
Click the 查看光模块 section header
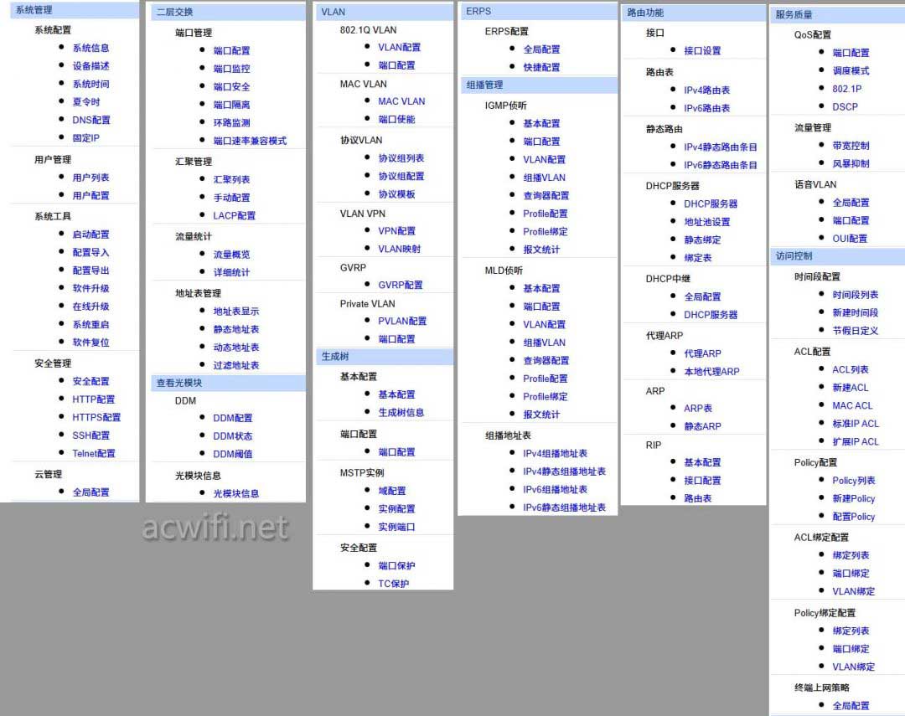[179, 383]
